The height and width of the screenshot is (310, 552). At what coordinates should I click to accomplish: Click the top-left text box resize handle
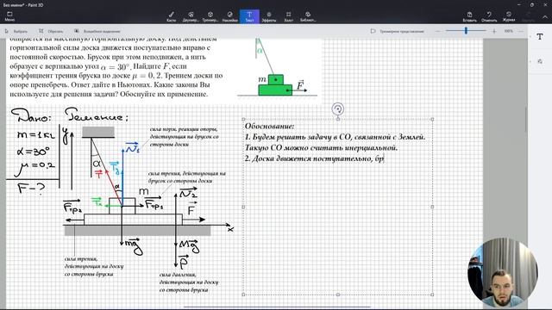(x=243, y=119)
